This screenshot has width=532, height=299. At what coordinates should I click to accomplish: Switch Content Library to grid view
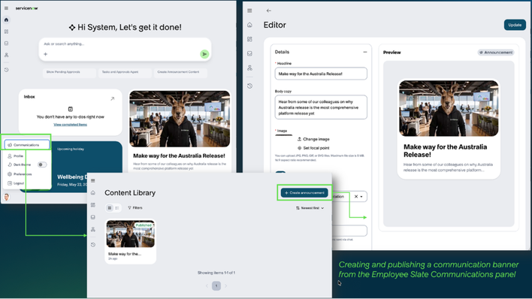tap(110, 207)
